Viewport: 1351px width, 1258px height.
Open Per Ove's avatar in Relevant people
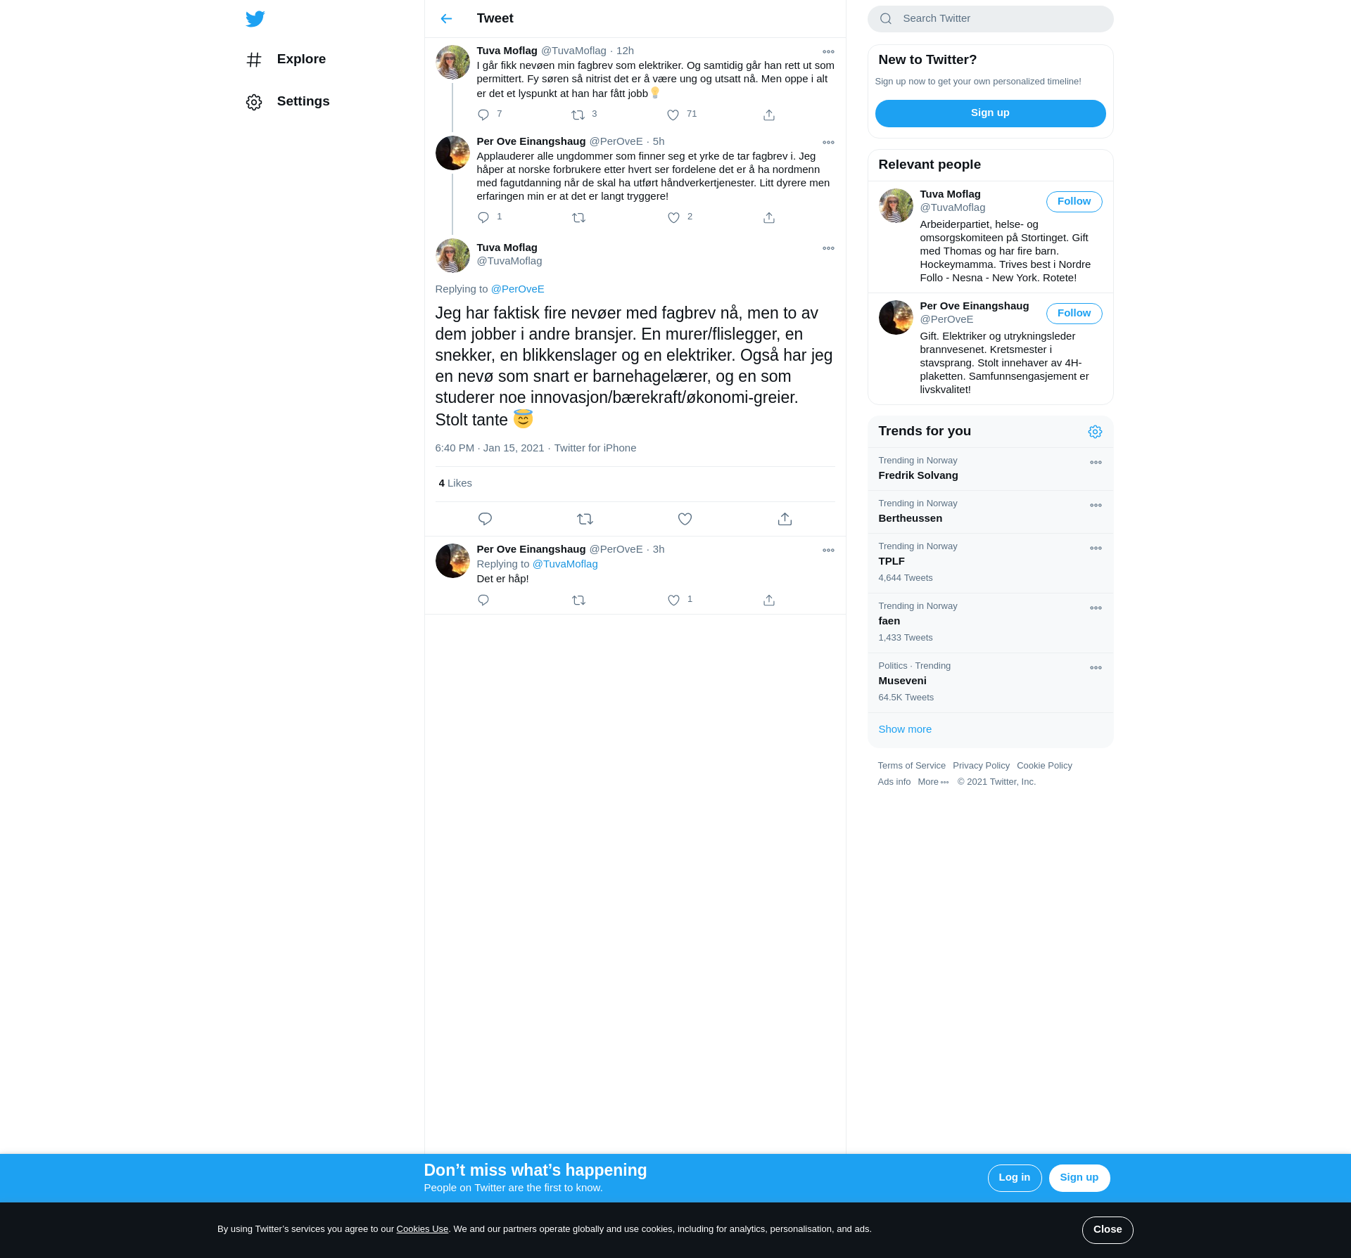point(896,317)
